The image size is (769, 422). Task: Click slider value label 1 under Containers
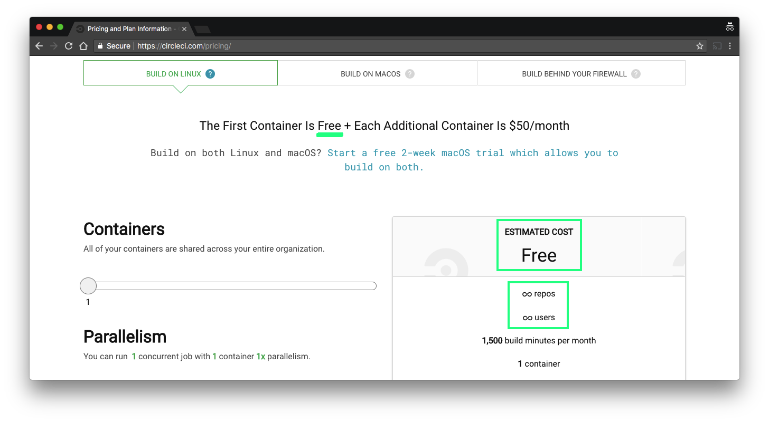pyautogui.click(x=88, y=302)
